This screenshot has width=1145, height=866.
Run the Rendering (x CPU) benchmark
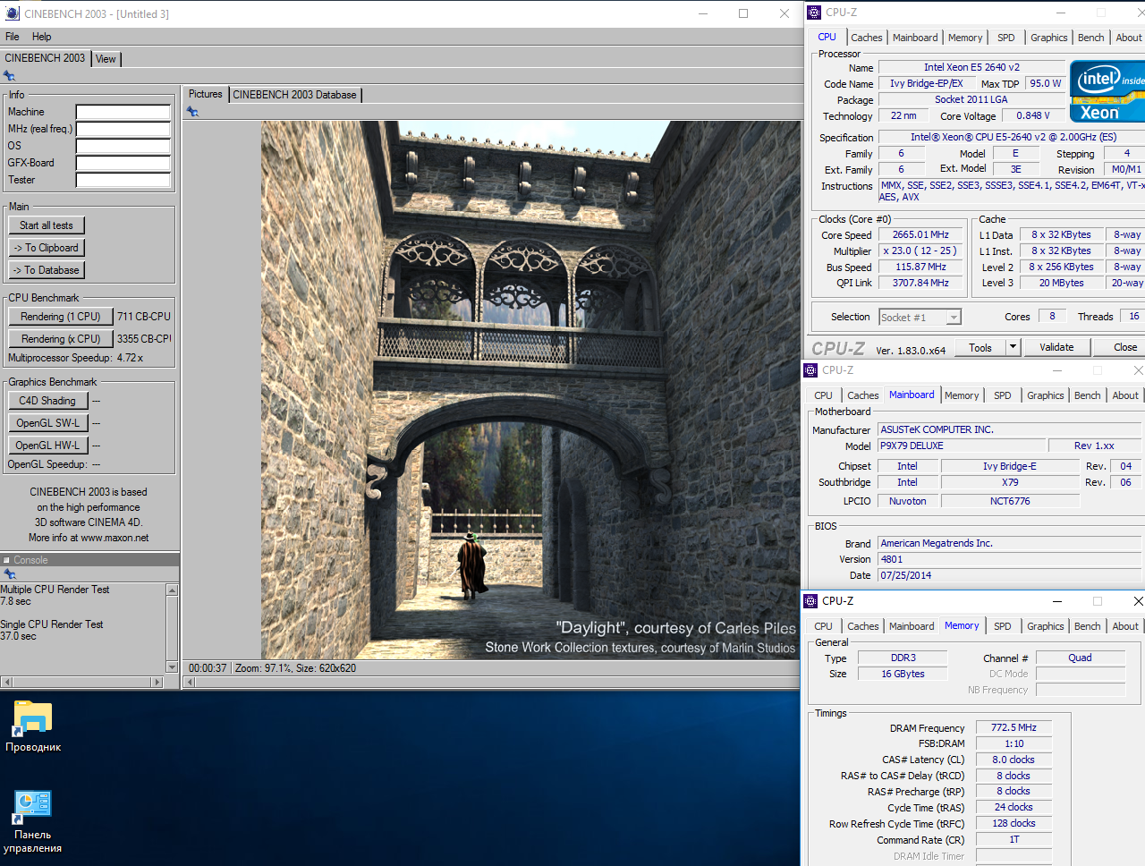click(x=61, y=339)
